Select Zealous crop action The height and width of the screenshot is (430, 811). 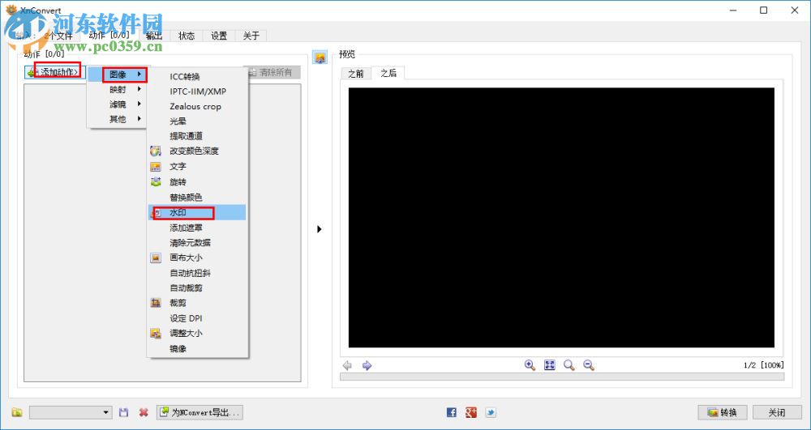(195, 106)
